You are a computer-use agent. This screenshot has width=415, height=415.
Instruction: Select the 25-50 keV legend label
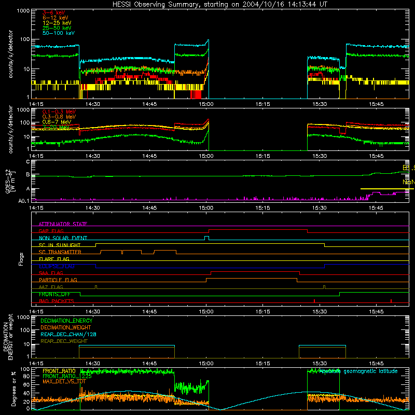pos(57,28)
